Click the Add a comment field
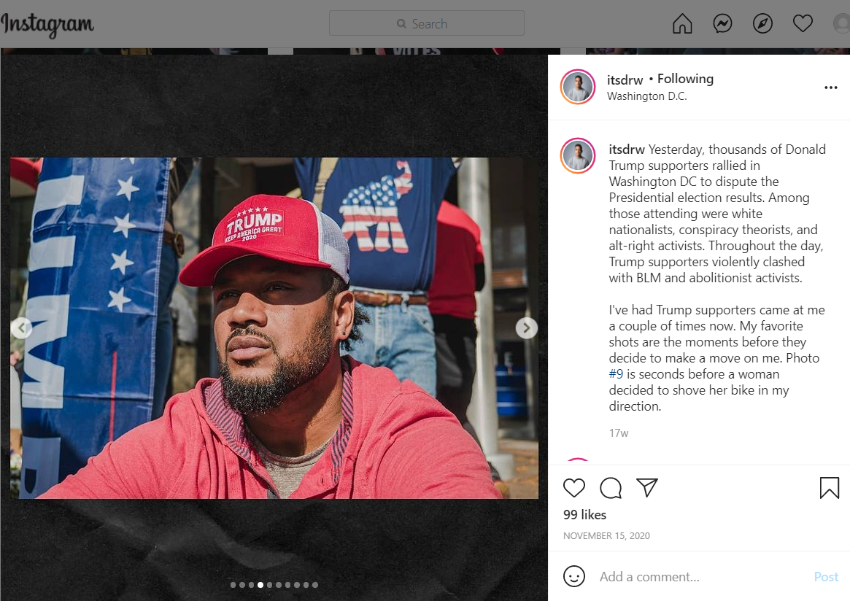This screenshot has width=850, height=601. click(700, 577)
